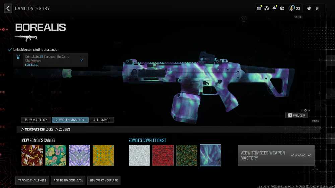Click Add to Tracked (0/5)
335x188 pixels.
click(68, 180)
